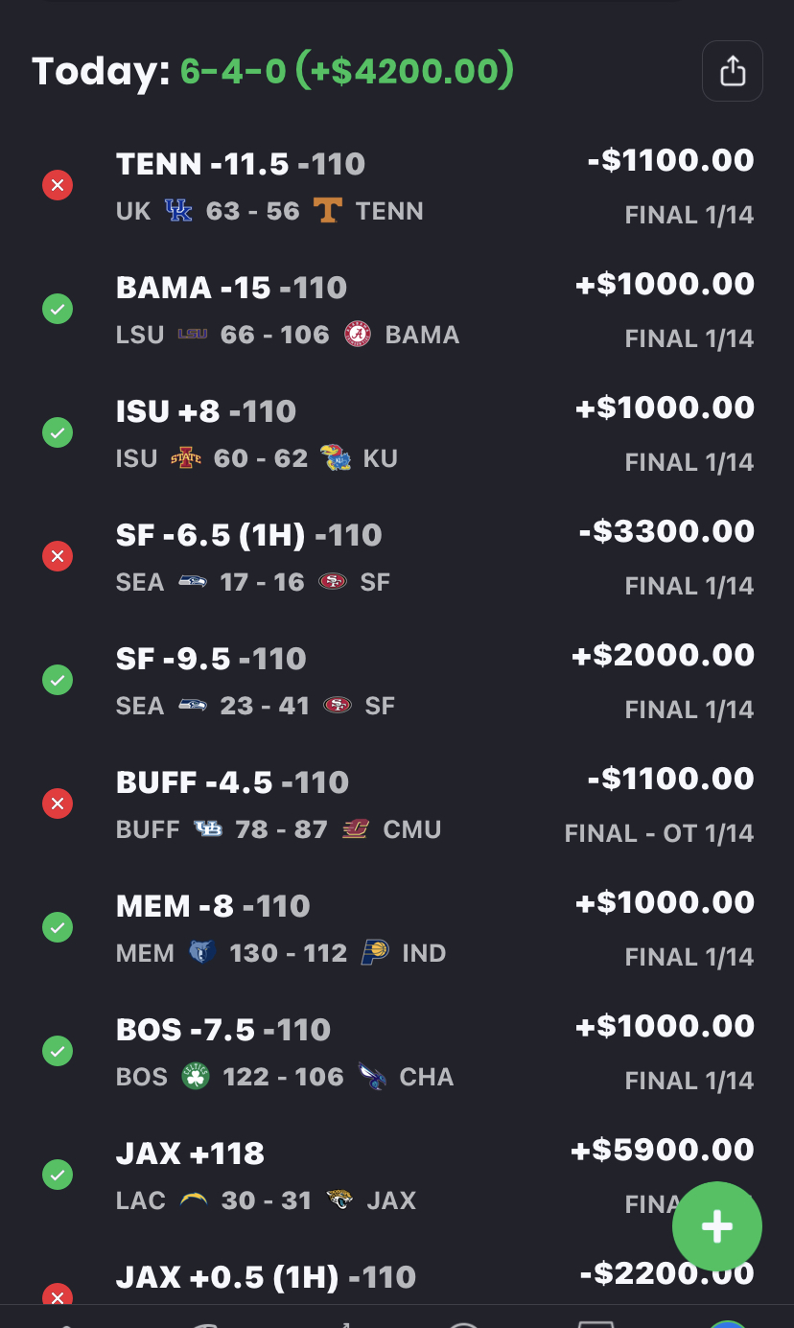Click the Boston Celtics logo

tap(196, 1077)
